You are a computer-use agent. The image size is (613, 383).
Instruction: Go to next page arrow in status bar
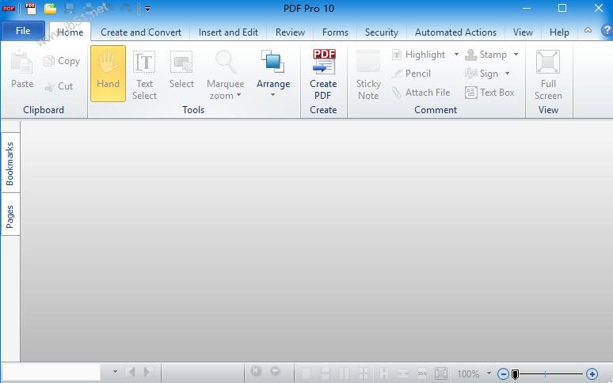pos(148,372)
